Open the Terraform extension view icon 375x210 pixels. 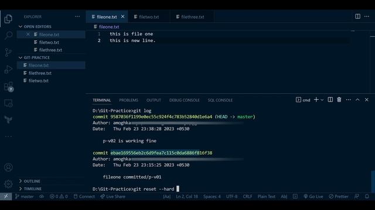[8, 120]
